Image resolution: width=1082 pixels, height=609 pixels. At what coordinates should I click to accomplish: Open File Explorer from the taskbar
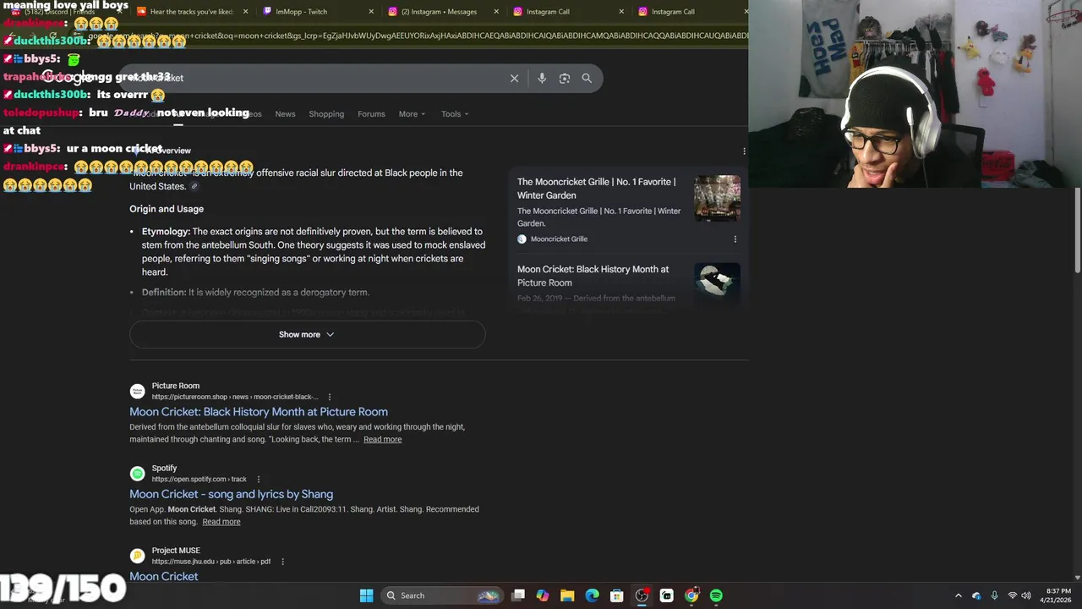(x=567, y=595)
